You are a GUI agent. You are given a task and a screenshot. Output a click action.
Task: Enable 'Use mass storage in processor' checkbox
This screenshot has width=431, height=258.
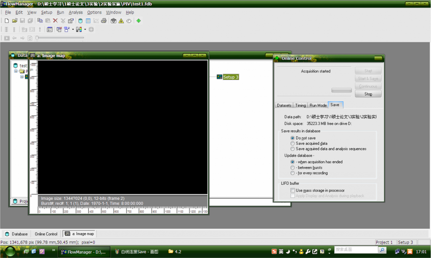293,190
